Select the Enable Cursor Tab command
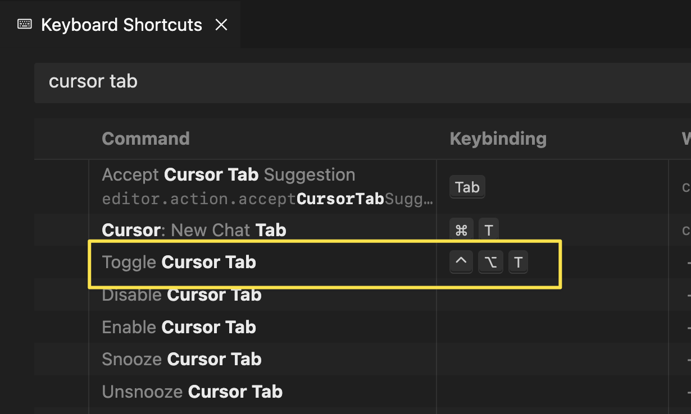 [179, 327]
